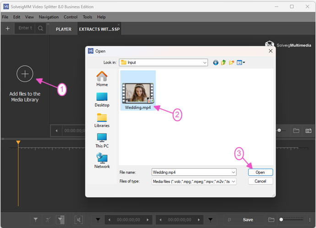Click the player volume slider knob
This screenshot has width=316, height=228.
[x=279, y=130]
